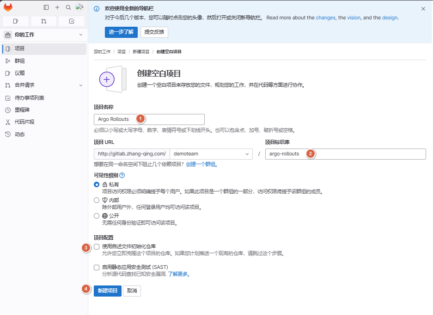Focus the 项目标识串 slug field
Screen dimensions: 433x315
click(x=346, y=154)
